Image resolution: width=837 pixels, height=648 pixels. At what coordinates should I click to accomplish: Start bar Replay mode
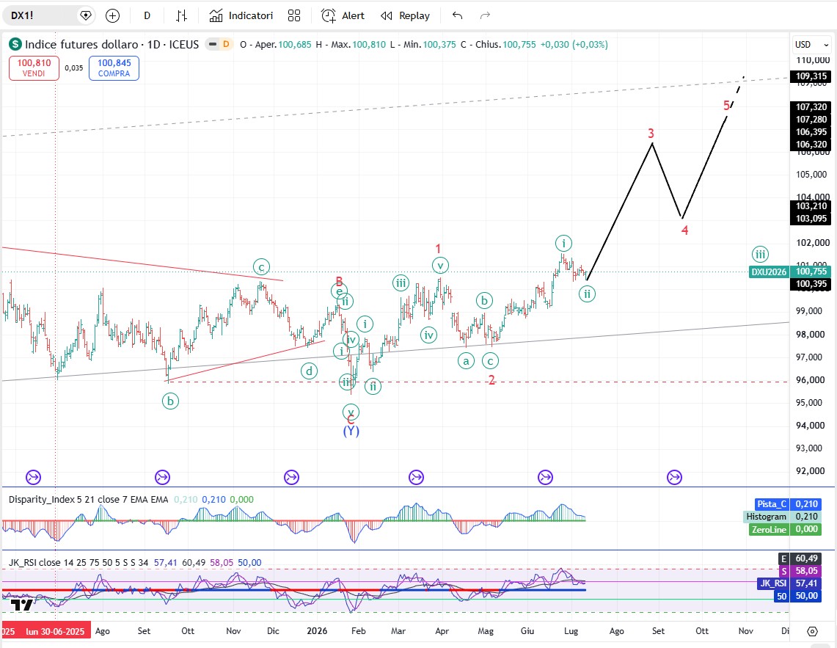pos(405,16)
